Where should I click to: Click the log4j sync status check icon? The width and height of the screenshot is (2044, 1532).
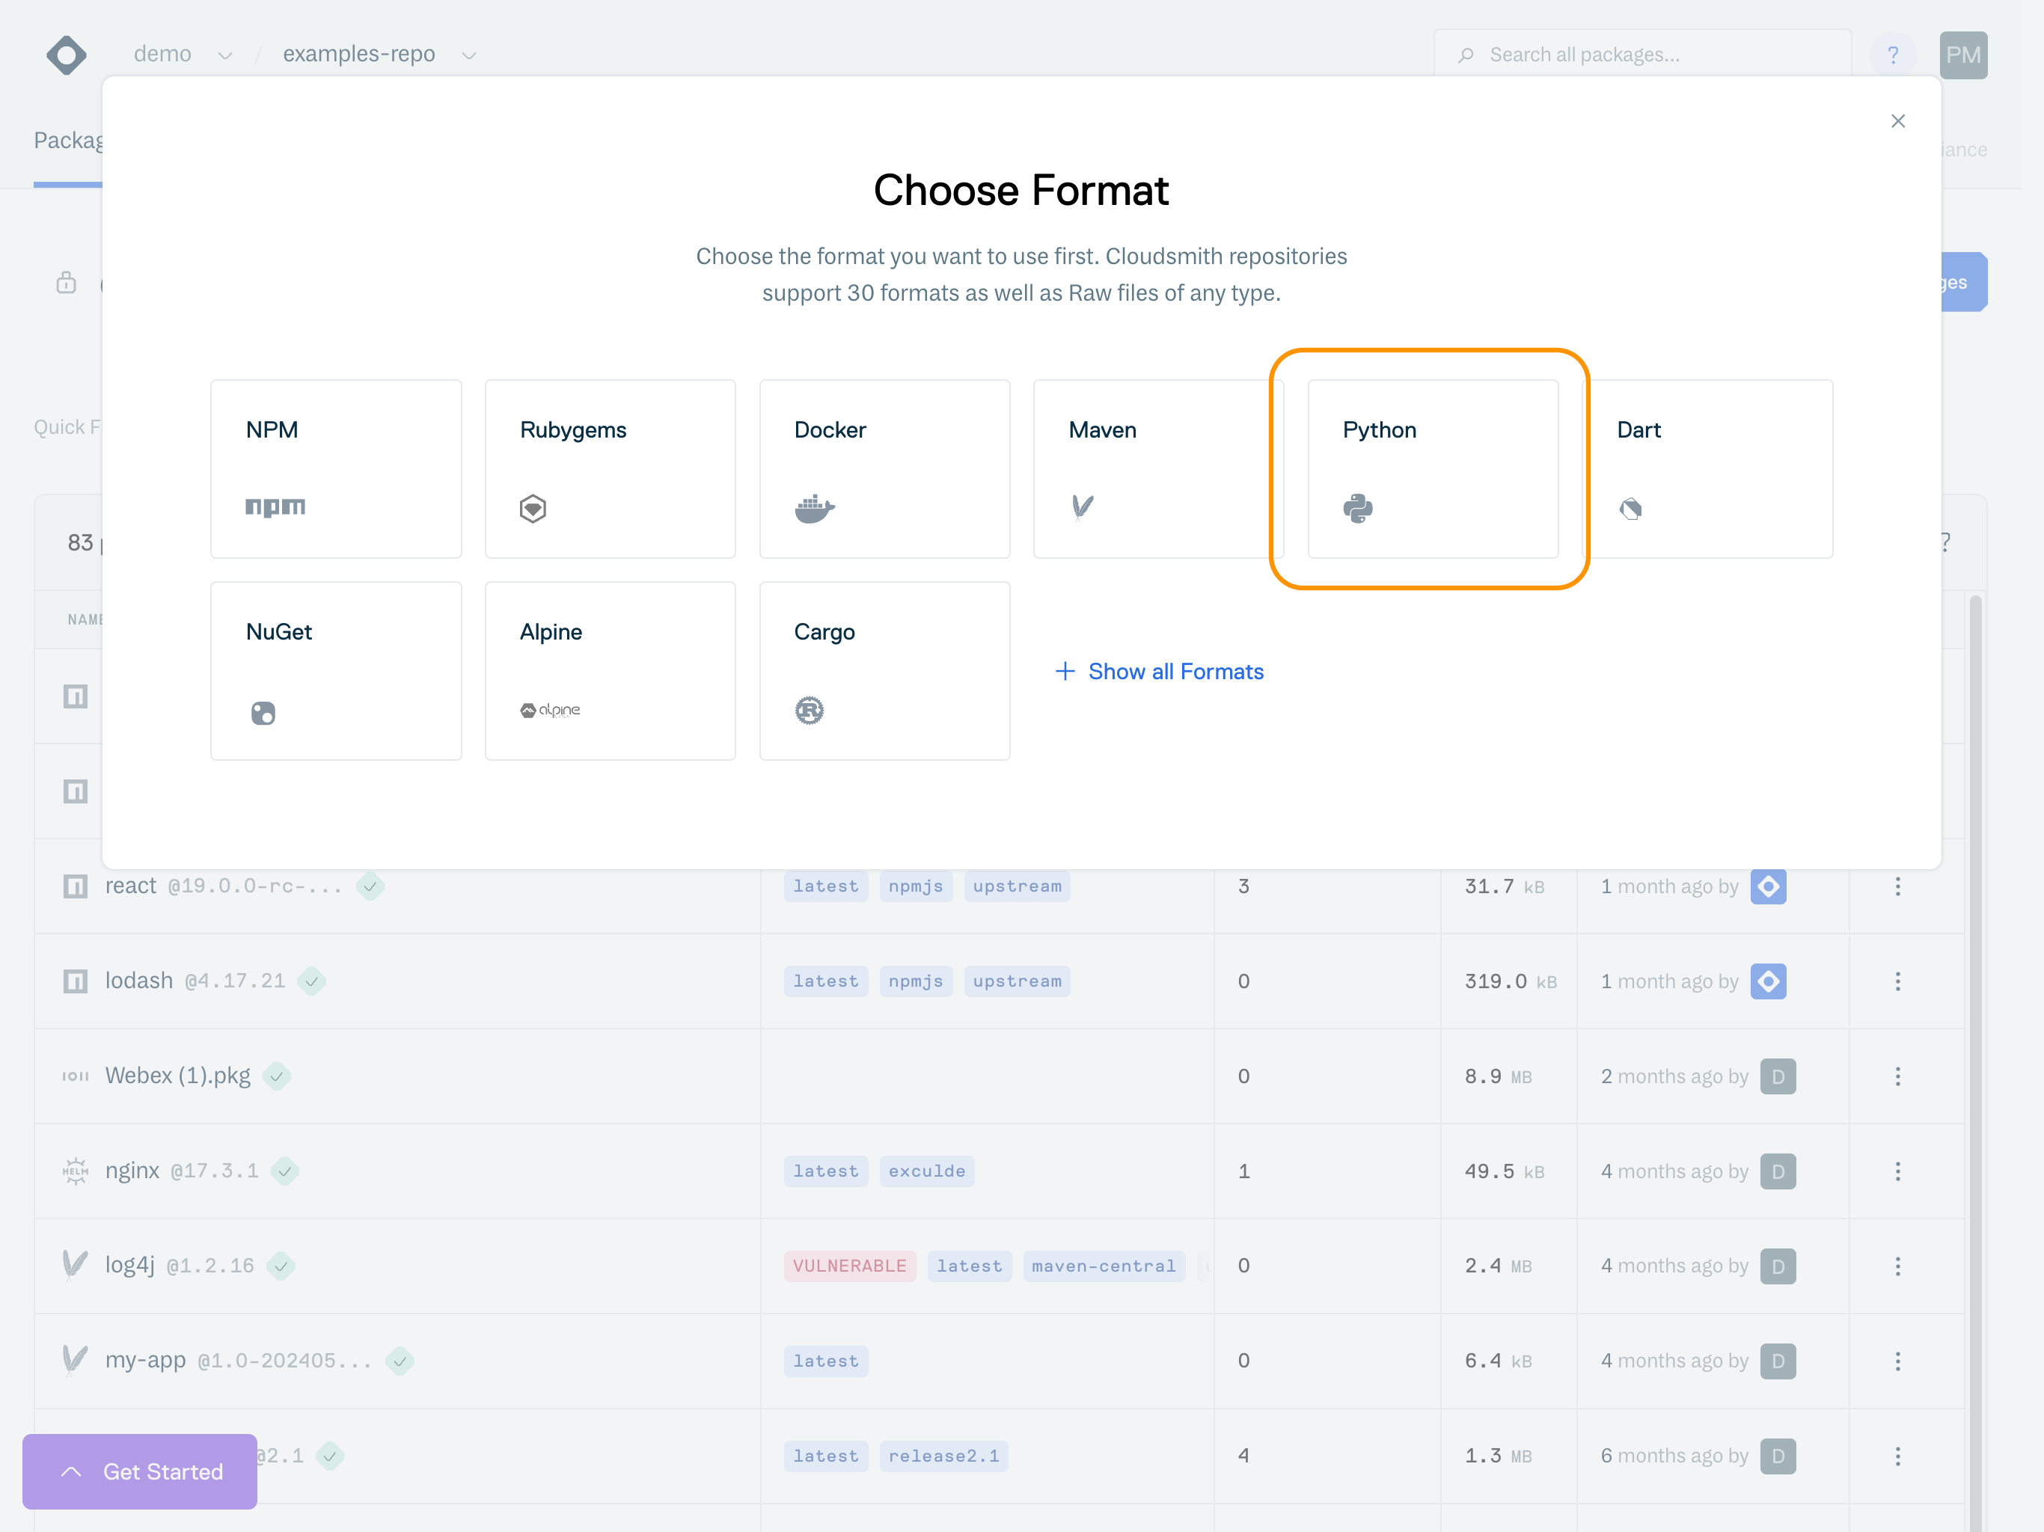[x=281, y=1266]
